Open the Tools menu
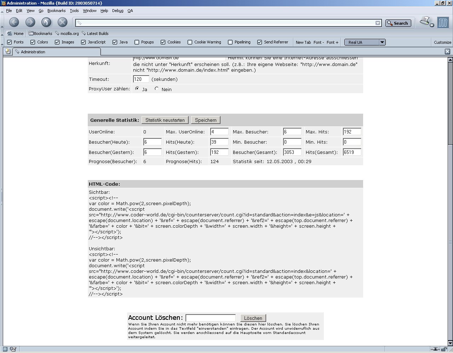This screenshot has height=353, width=453. tap(74, 11)
